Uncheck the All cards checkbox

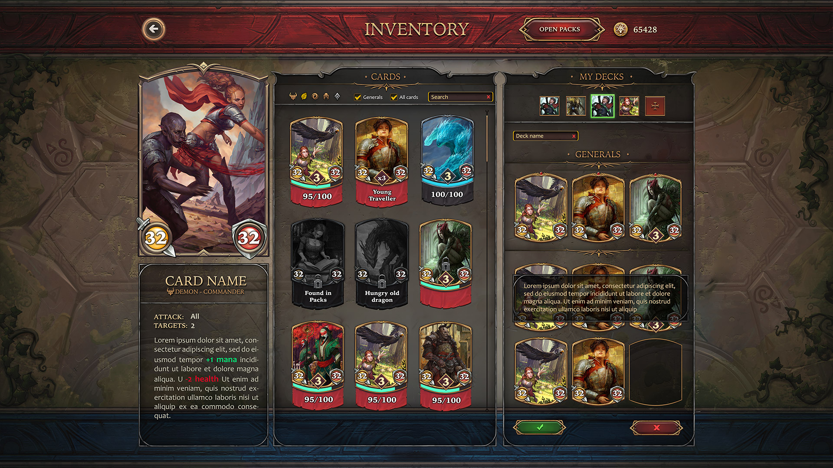click(394, 97)
